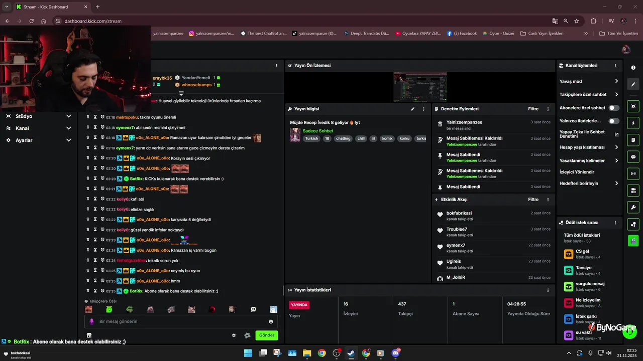Click the chatting stream tag
The height and width of the screenshot is (361, 643).
(343, 138)
